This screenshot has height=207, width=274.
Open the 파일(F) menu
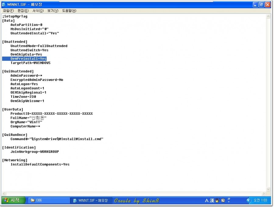click(9, 11)
